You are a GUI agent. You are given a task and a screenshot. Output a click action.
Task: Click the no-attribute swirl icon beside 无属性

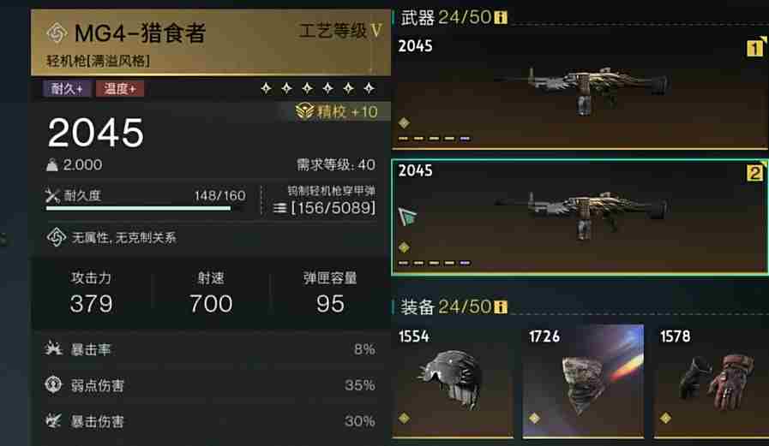coord(57,237)
